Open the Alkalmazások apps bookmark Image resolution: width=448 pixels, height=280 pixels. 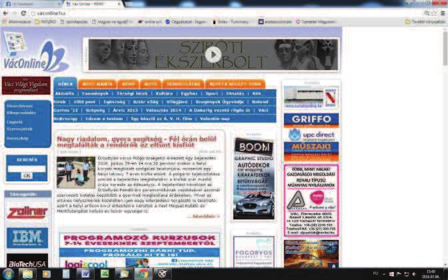[x=17, y=22]
